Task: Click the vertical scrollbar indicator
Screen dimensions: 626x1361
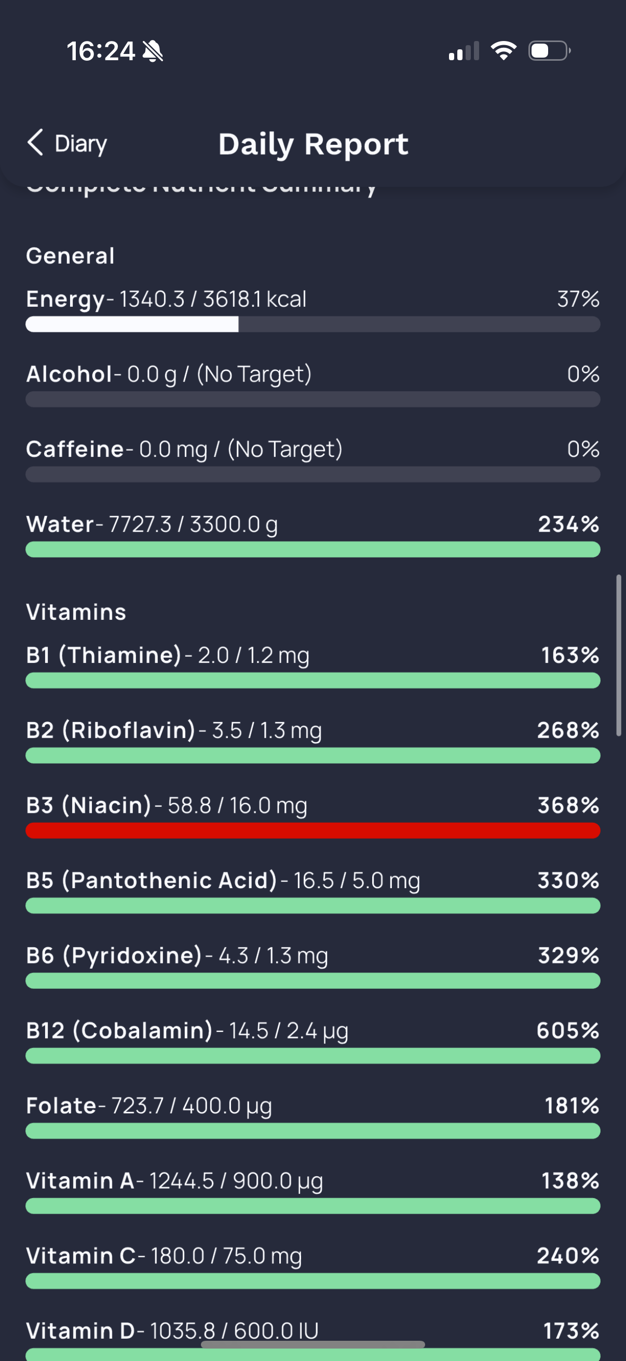Action: (x=618, y=655)
